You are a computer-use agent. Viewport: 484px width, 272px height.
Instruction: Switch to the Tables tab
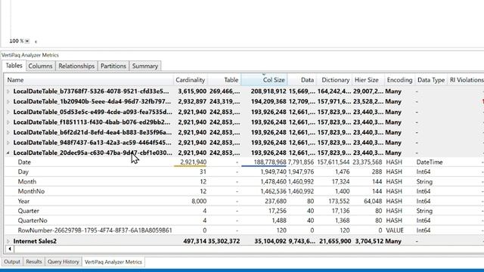tap(14, 66)
